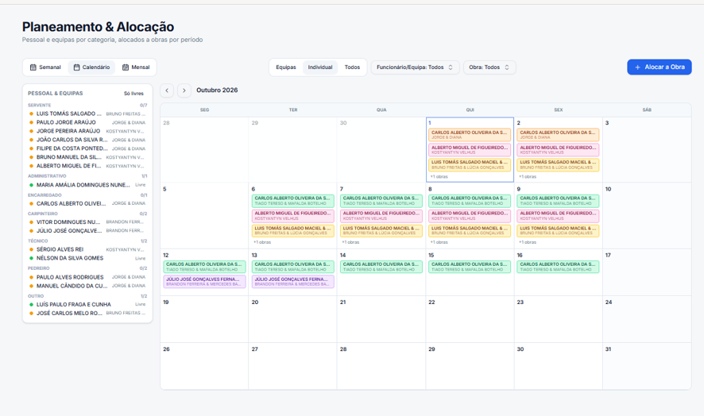704x416 pixels.
Task: Select JOÃO CARLOS DA SILVA in the staff list
Action: 87,140
